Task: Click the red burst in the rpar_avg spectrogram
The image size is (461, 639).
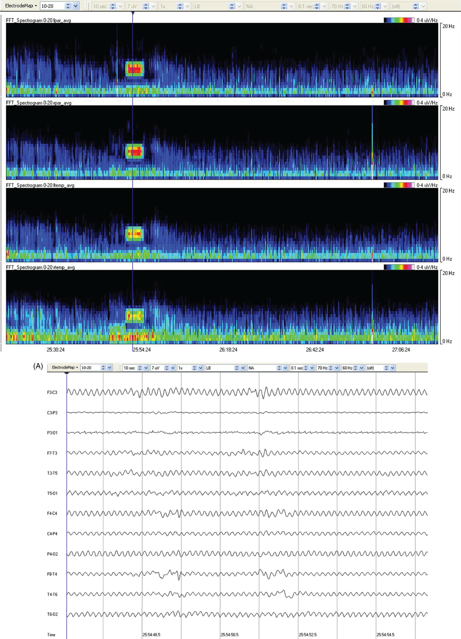Action: [135, 152]
